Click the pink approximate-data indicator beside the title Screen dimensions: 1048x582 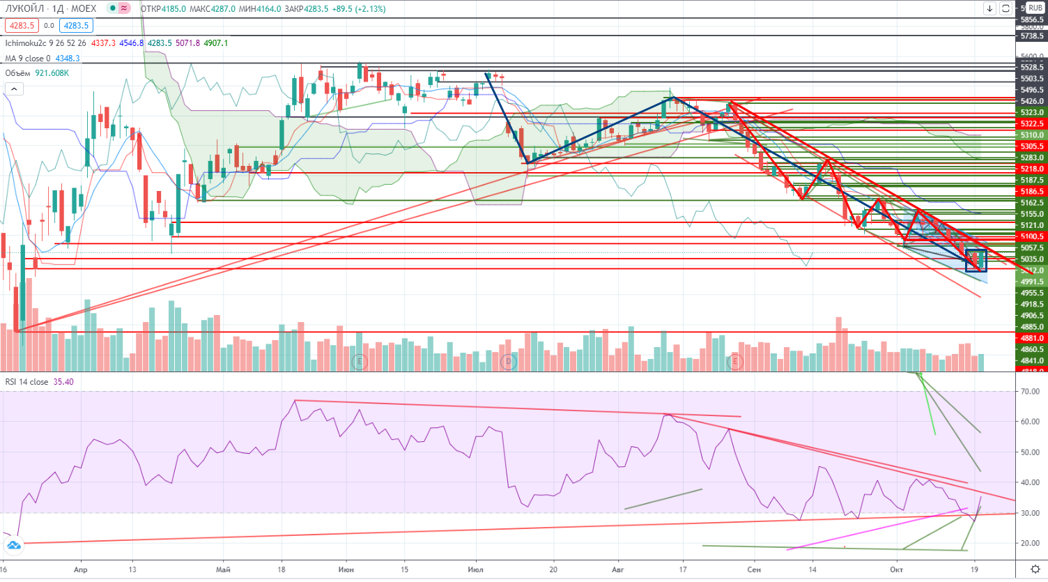[124, 8]
